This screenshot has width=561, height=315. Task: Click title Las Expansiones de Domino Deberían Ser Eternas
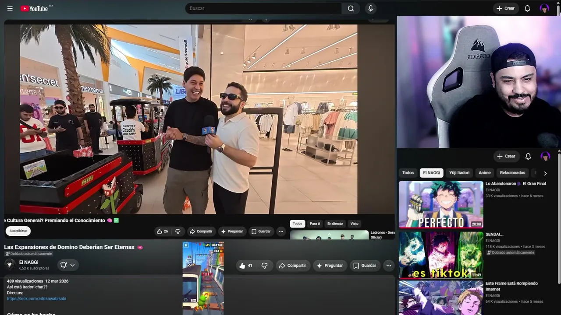pyautogui.click(x=69, y=247)
